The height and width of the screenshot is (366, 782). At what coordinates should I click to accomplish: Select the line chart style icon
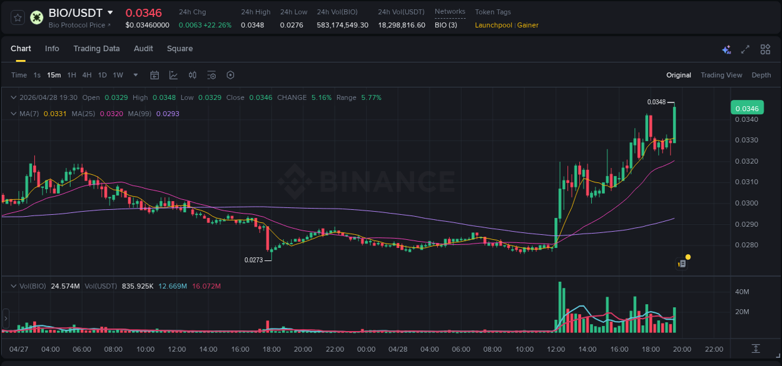[173, 75]
